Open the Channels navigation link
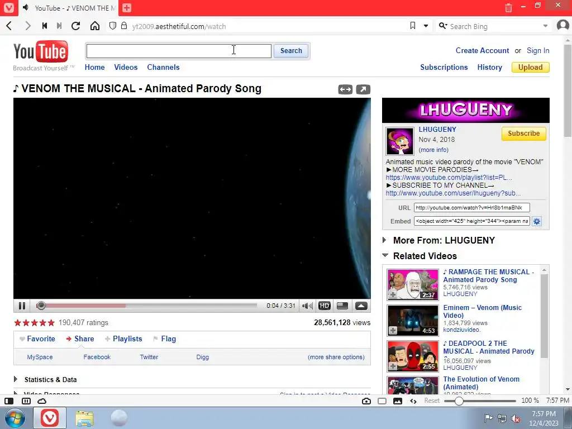The image size is (572, 429). coord(163,67)
